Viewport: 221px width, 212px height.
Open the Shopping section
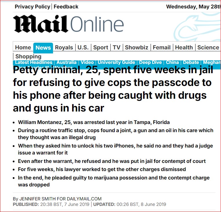pyautogui.click(x=28, y=57)
